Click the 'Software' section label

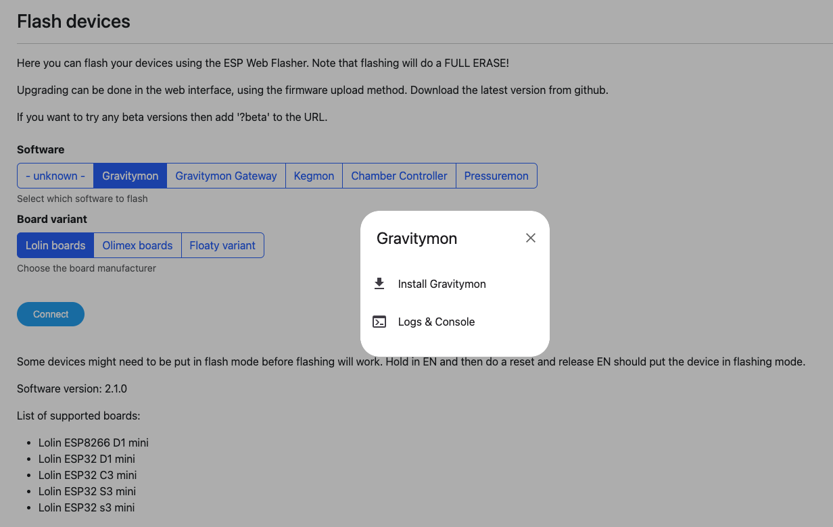point(41,149)
